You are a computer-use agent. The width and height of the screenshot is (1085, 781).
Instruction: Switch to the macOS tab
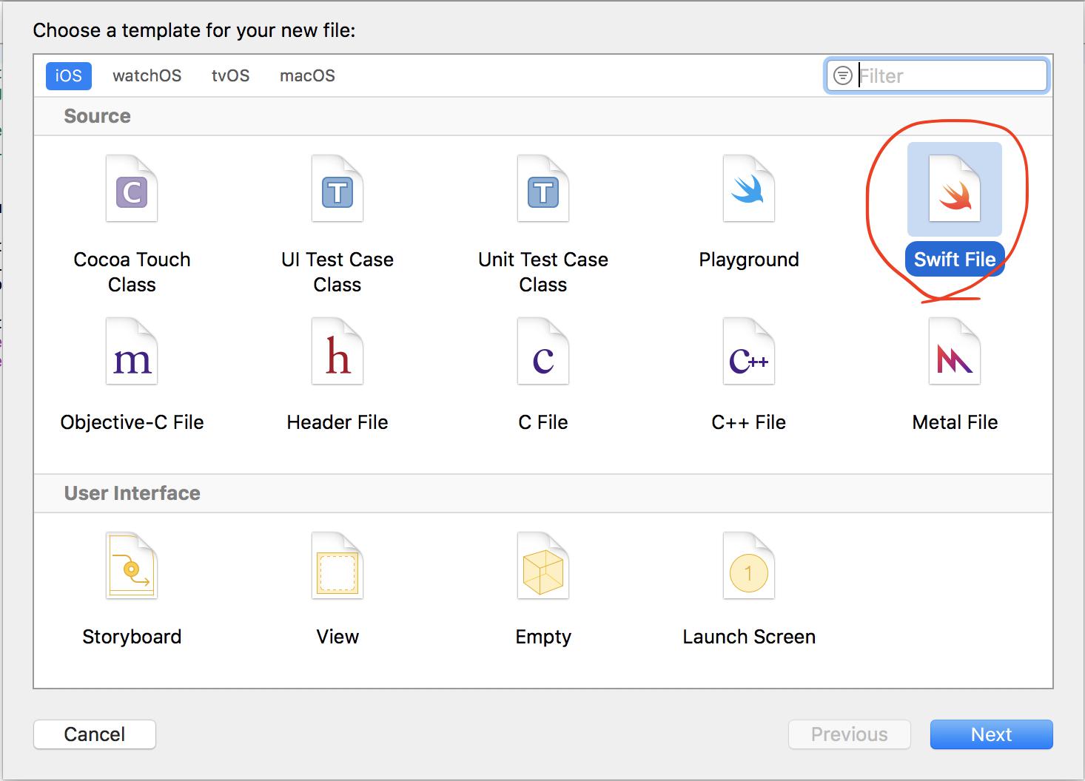coord(307,75)
